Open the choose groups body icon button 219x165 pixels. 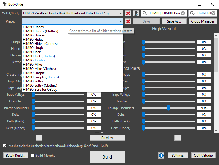point(136,13)
